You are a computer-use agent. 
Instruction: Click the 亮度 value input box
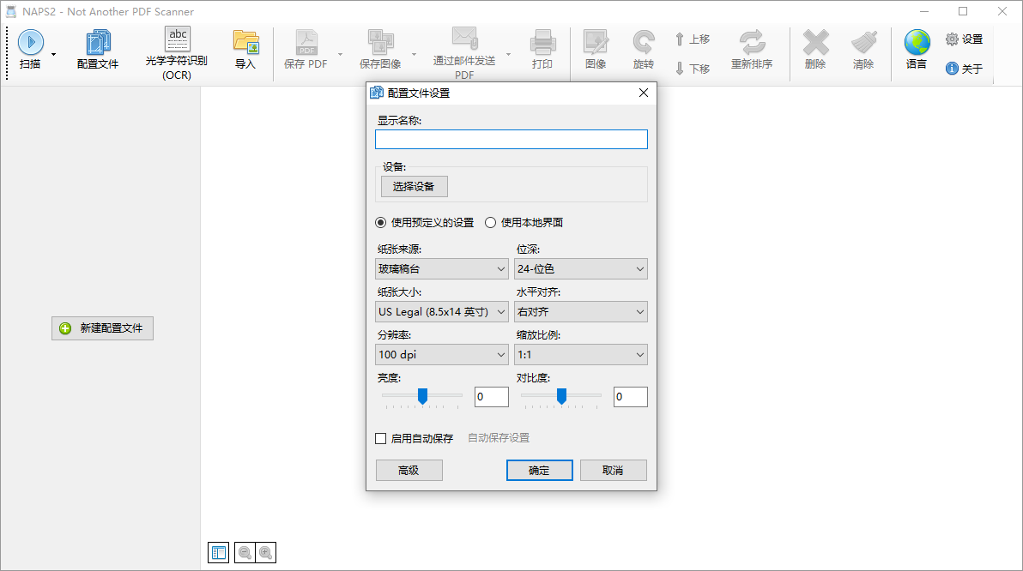(x=491, y=397)
